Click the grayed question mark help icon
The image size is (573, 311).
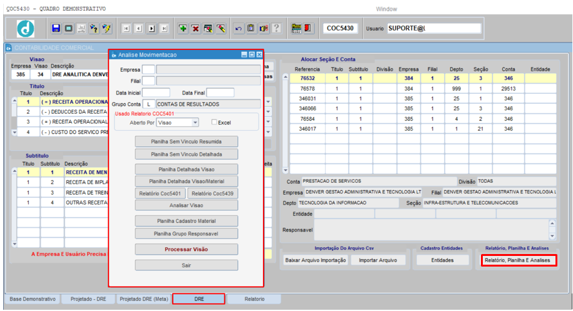(x=277, y=28)
